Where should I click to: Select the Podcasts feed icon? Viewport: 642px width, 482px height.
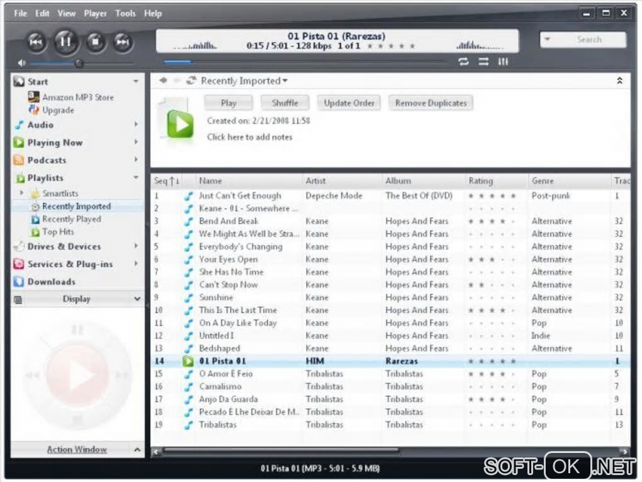(19, 160)
